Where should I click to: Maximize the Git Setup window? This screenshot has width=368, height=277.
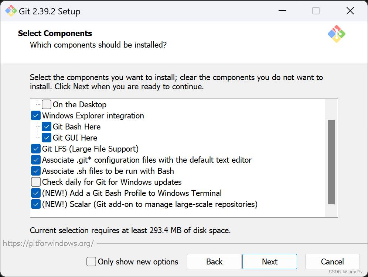[x=316, y=11]
